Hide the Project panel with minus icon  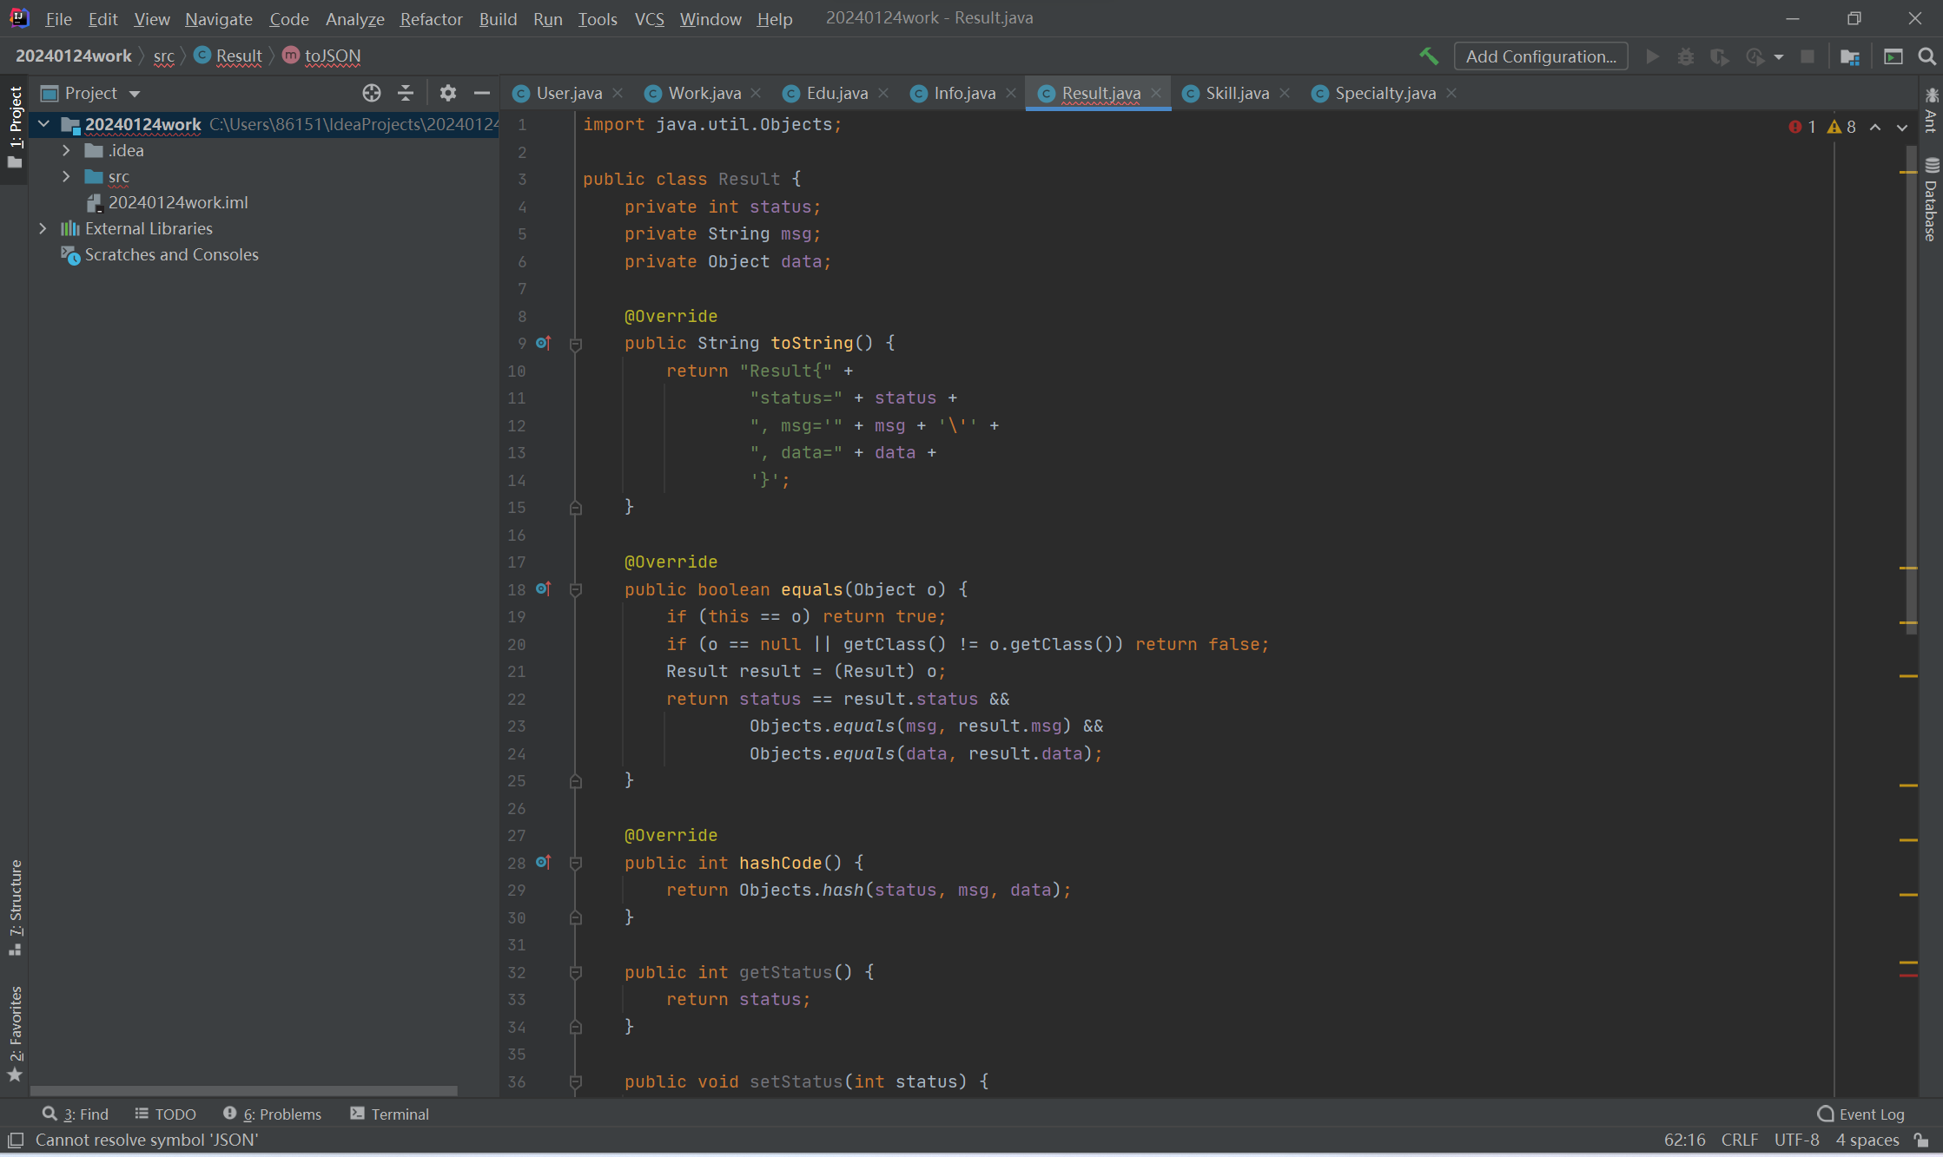point(482,93)
